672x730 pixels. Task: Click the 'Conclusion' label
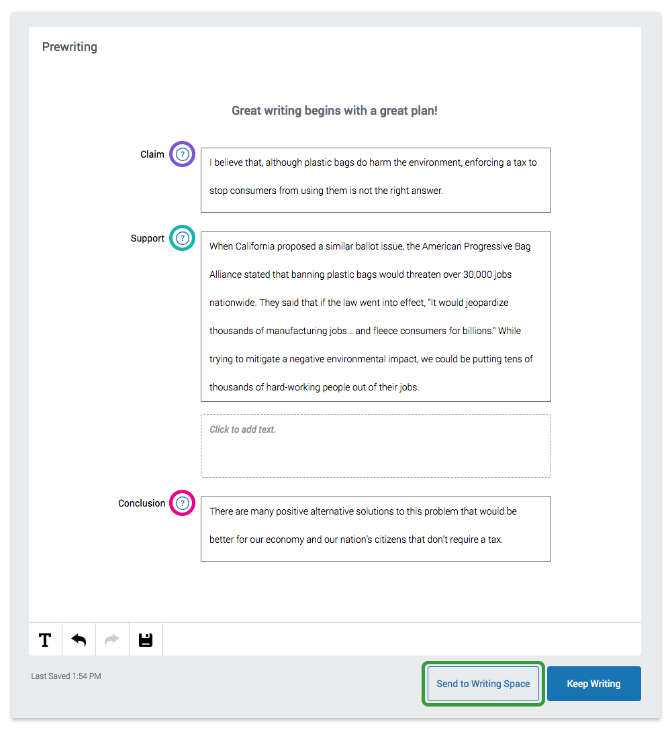pyautogui.click(x=142, y=503)
